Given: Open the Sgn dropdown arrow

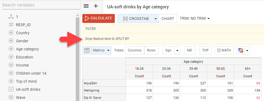Looking at the screenshot, I should pyautogui.click(x=177, y=50).
